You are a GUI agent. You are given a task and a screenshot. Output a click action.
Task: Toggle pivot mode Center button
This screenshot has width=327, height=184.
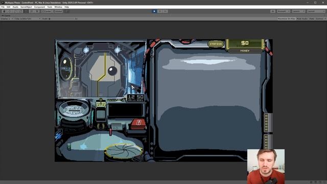[46, 11]
